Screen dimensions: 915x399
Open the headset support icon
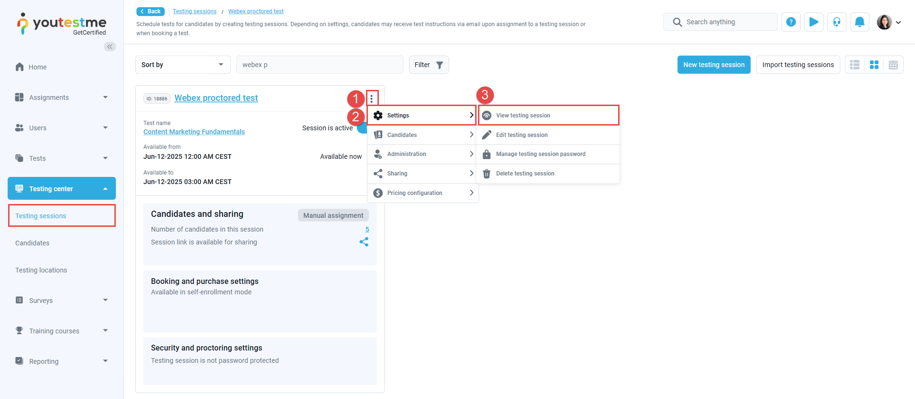point(837,22)
